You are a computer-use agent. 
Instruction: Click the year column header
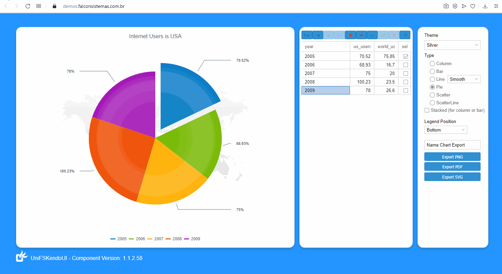325,47
